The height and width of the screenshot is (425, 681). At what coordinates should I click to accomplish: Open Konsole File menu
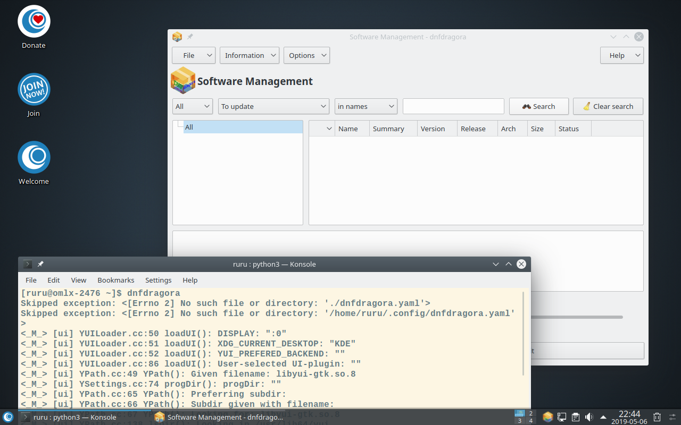point(31,280)
